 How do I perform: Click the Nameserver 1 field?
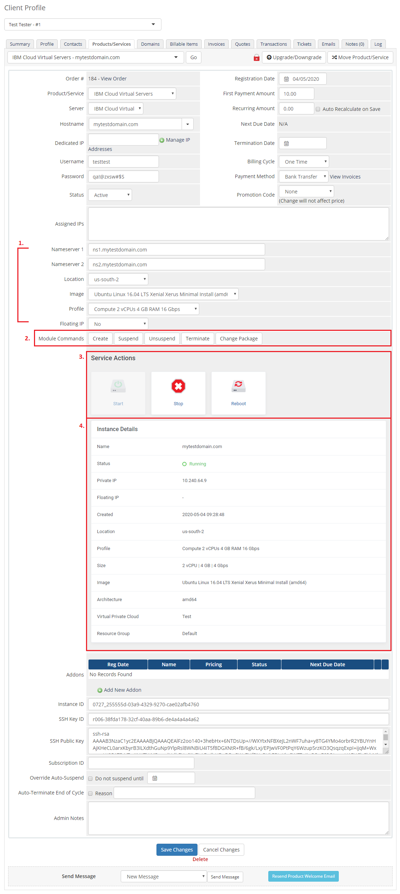point(177,249)
